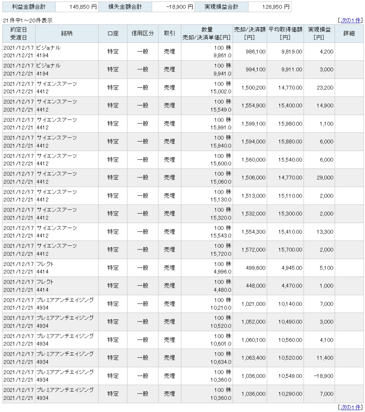365x412 pixels.
Task: Select the unit price 15,002.0
Action: point(221,92)
